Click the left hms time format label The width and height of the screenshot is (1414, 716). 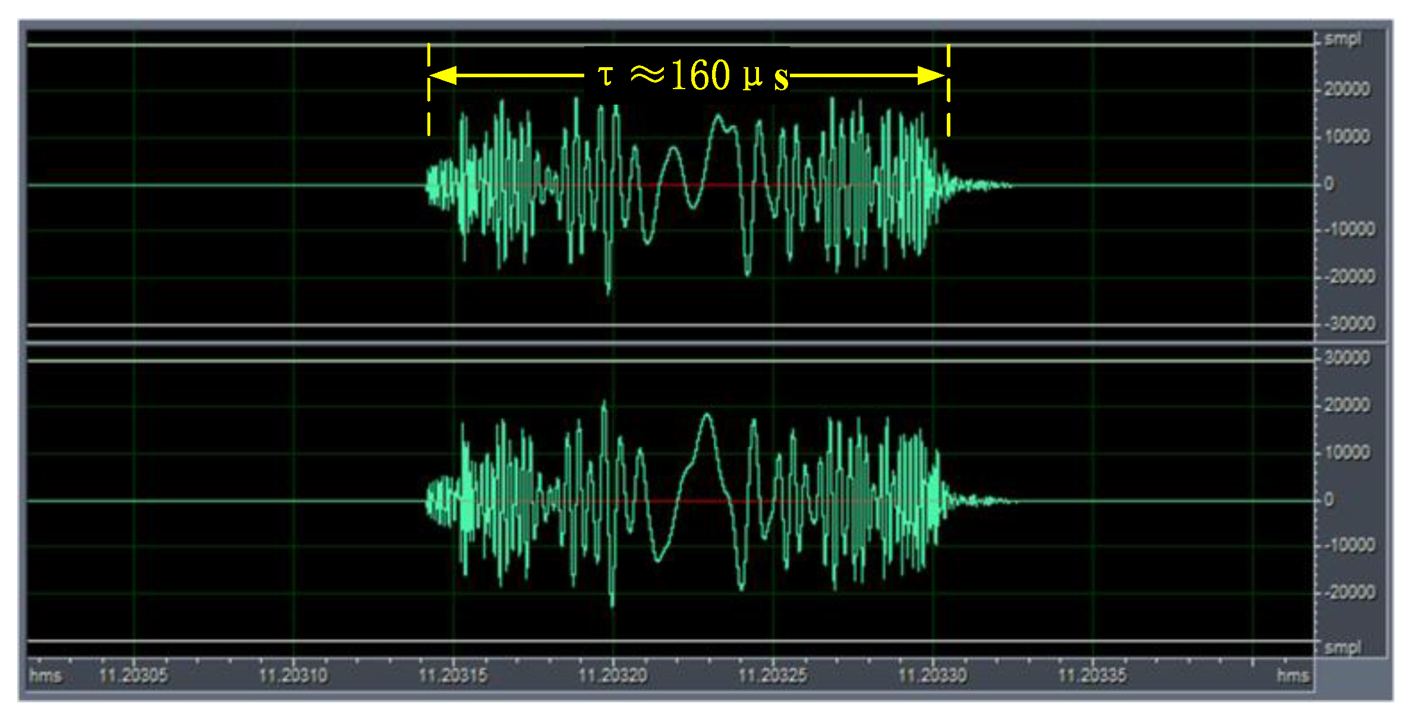pyautogui.click(x=46, y=676)
